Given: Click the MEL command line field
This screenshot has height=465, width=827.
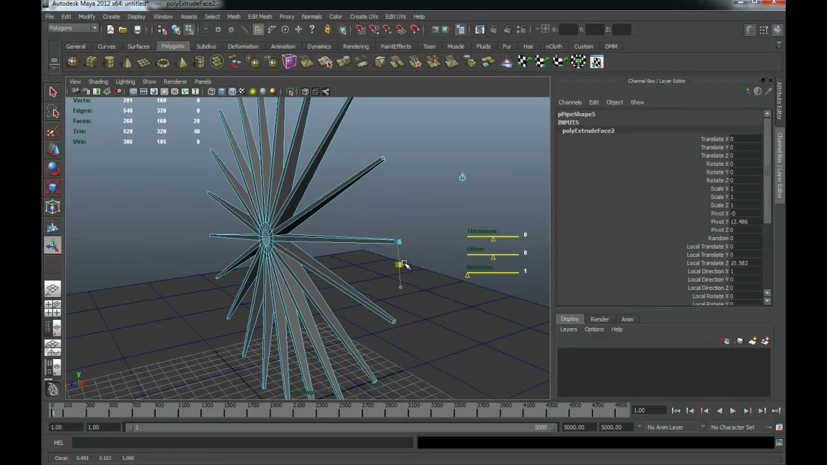Looking at the screenshot, I should pyautogui.click(x=242, y=442).
